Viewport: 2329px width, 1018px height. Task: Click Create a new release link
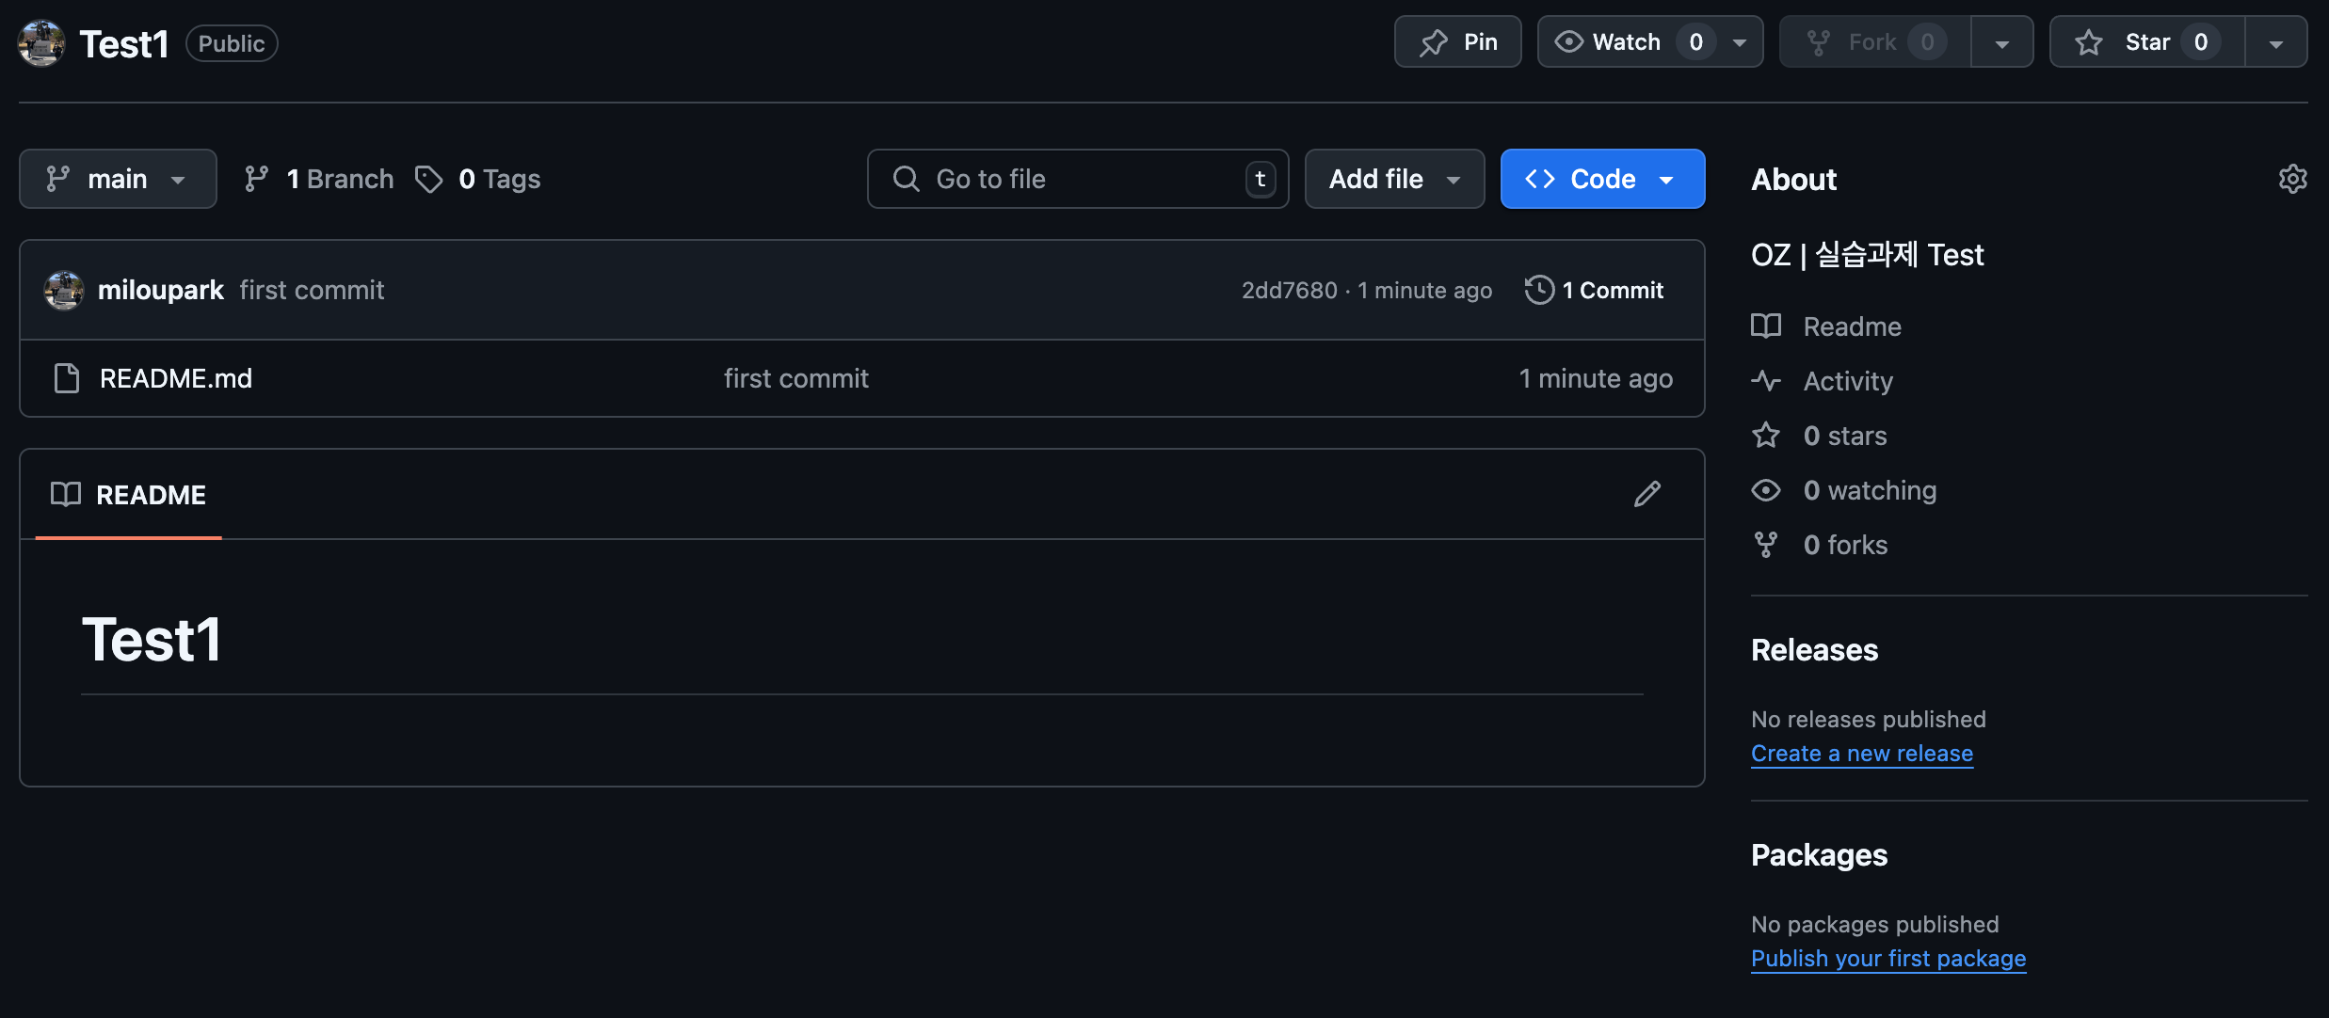pos(1861,754)
